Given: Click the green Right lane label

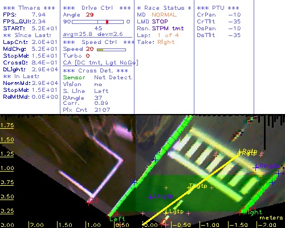Looking at the screenshot, I should 253,212.
